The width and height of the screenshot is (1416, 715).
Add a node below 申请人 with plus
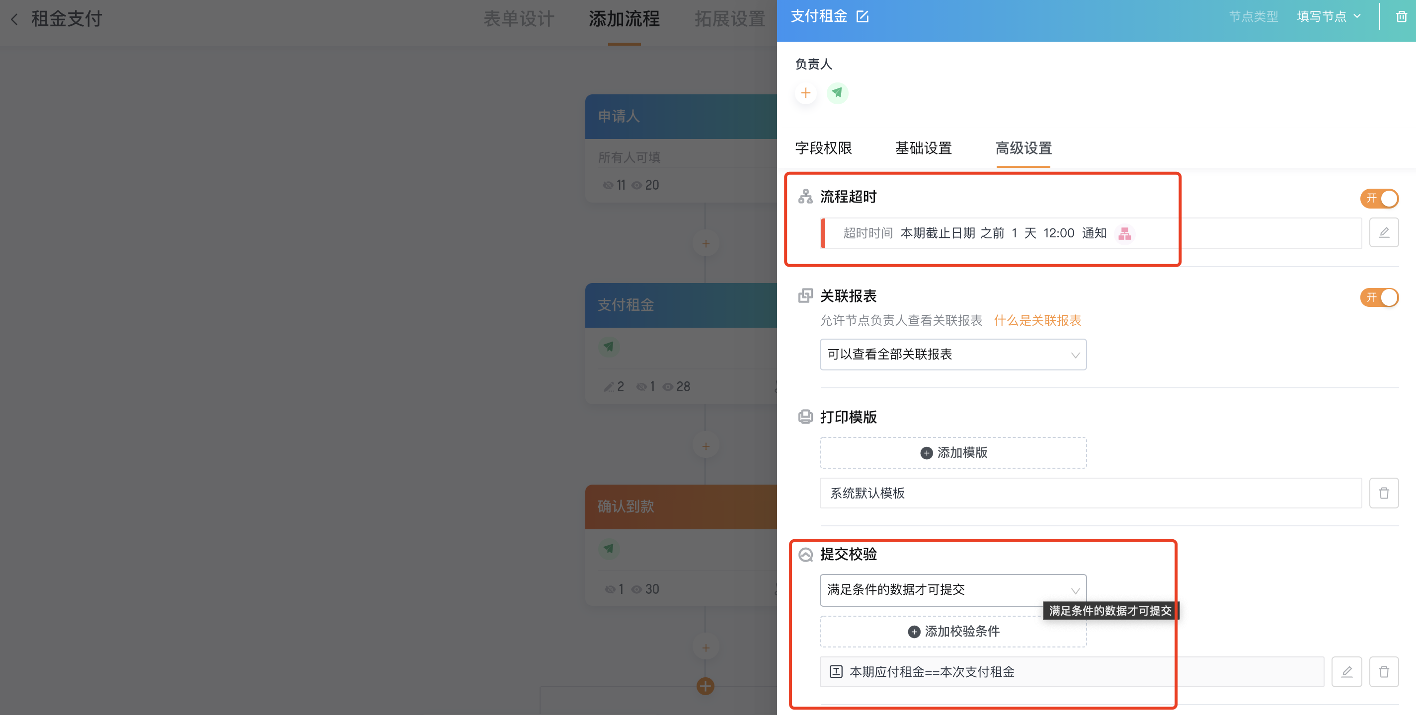pyautogui.click(x=706, y=244)
